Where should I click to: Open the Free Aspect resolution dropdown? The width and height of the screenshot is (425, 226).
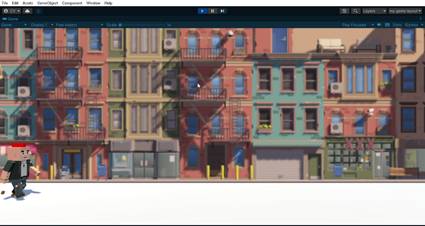coord(79,25)
